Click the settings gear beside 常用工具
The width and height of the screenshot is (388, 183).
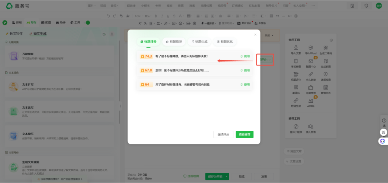[331, 40]
